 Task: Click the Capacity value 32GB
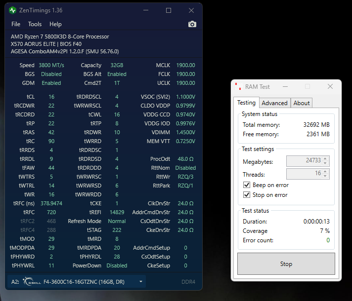(117, 65)
